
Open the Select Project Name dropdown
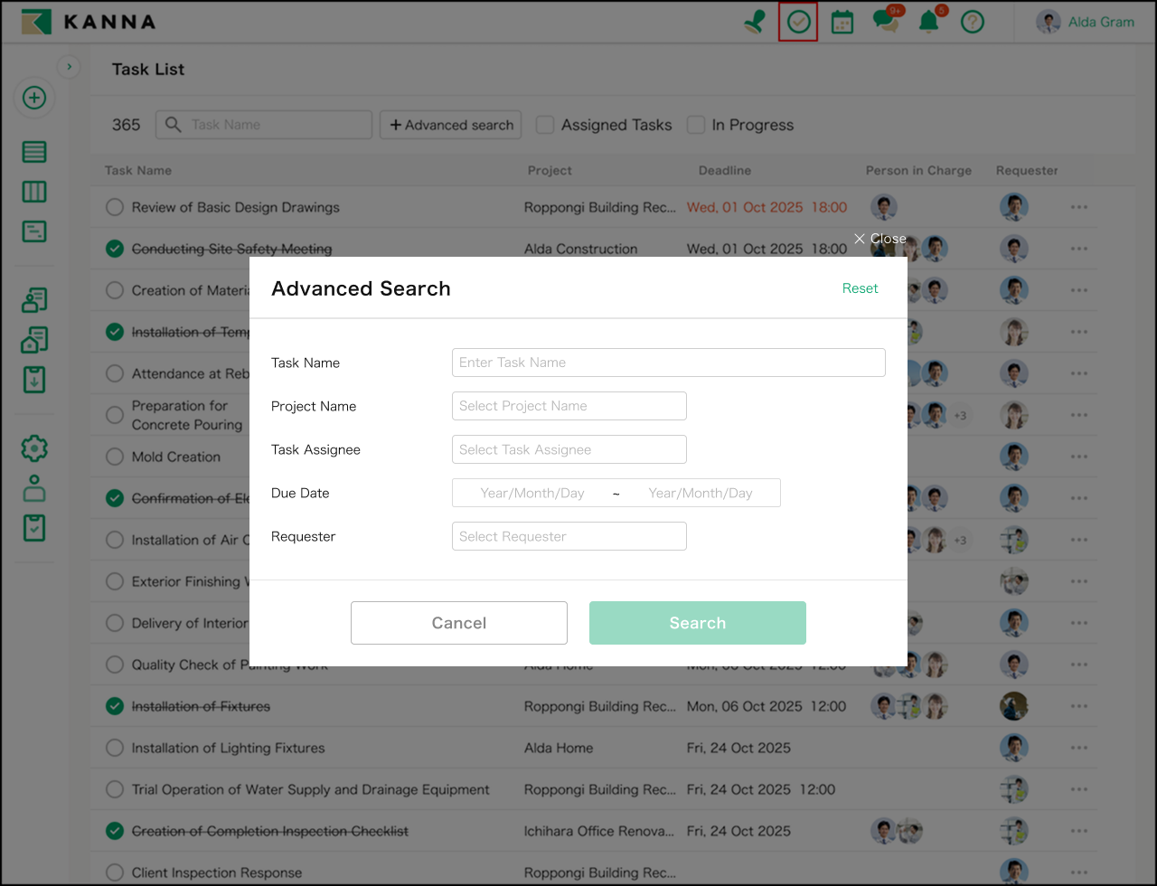[569, 406]
